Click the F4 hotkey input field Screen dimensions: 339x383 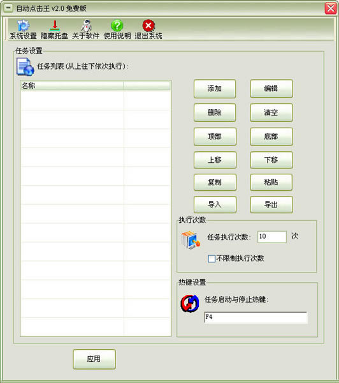tap(256, 317)
